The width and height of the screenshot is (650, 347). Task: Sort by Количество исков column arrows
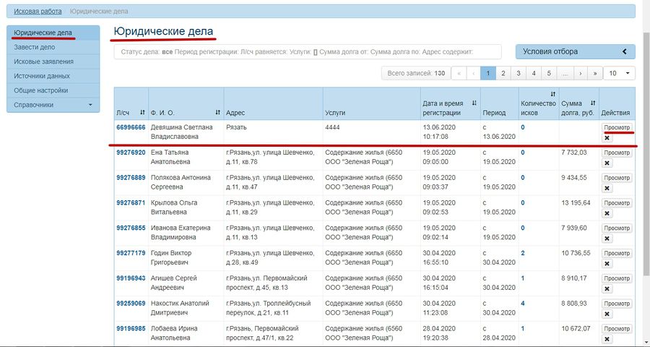pyautogui.click(x=552, y=94)
